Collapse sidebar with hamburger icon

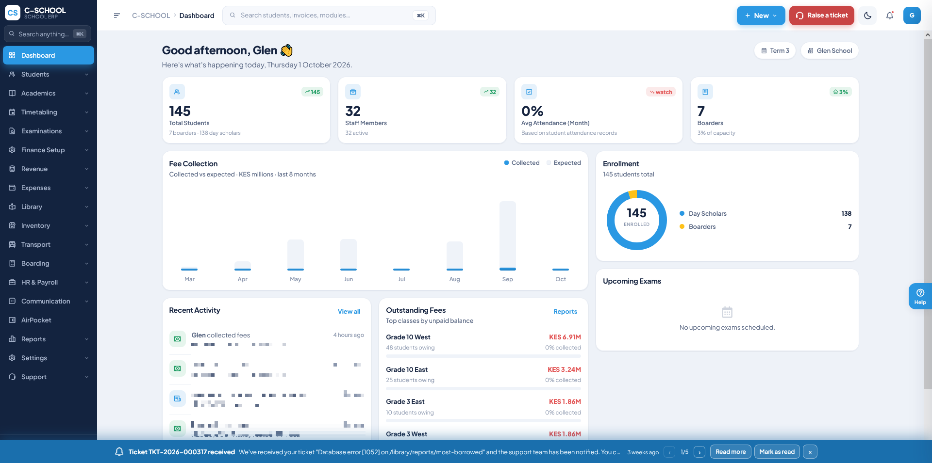[116, 16]
